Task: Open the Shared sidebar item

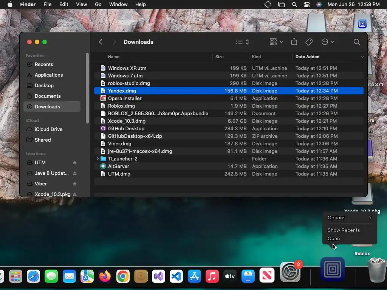Action: [52, 140]
